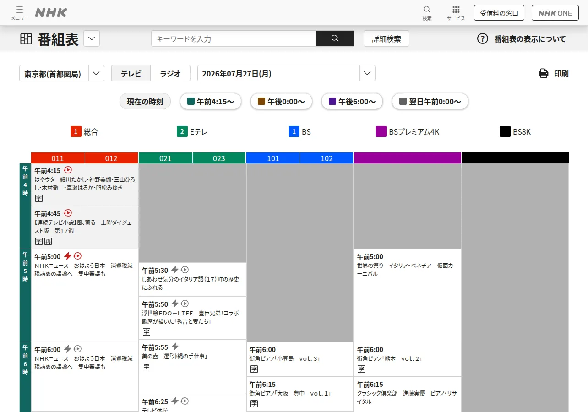This screenshot has width=588, height=412.
Task: Select the BSプレミアム4K channel heading
Action: pyautogui.click(x=408, y=132)
